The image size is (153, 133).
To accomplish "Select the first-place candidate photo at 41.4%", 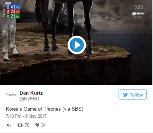I will [8, 7].
